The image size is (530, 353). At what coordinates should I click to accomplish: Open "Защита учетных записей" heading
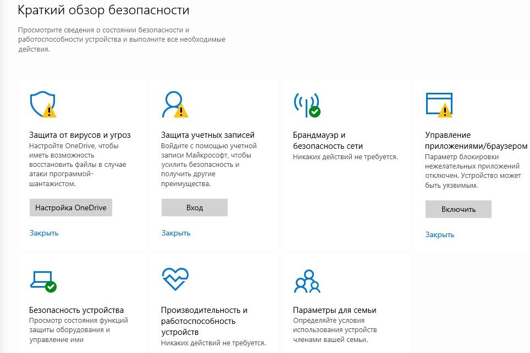click(208, 135)
